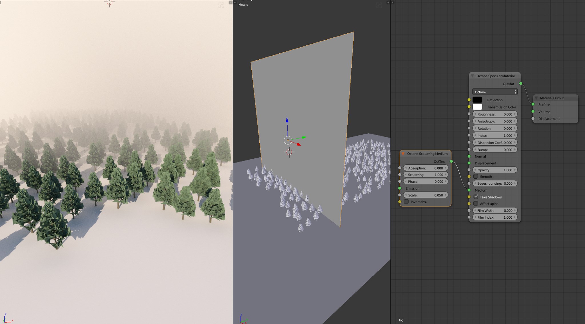
Task: Click the blue Z-axis gizmo arrow
Action: [x=287, y=120]
